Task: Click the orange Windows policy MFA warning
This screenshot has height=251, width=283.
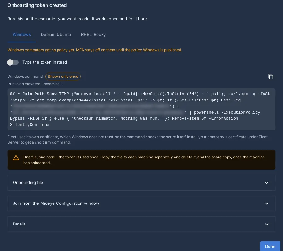Action: pyautogui.click(x=95, y=50)
